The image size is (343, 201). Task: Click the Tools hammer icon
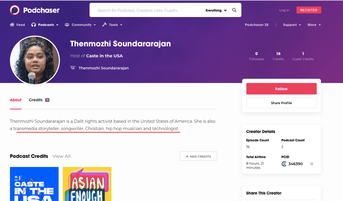[105, 25]
